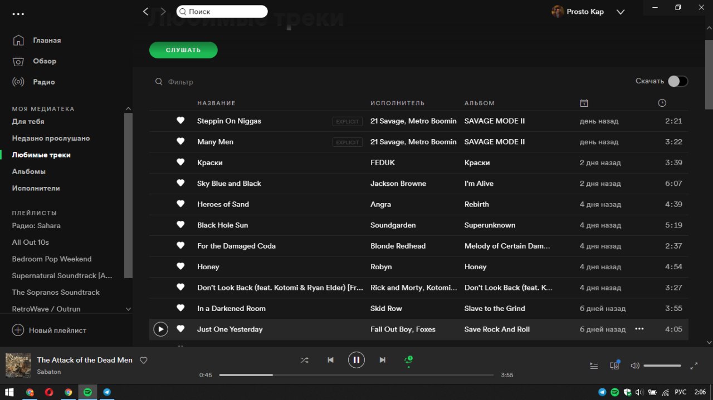Image resolution: width=713 pixels, height=400 pixels.
Task: Sort by date added calendar icon
Action: coord(584,103)
